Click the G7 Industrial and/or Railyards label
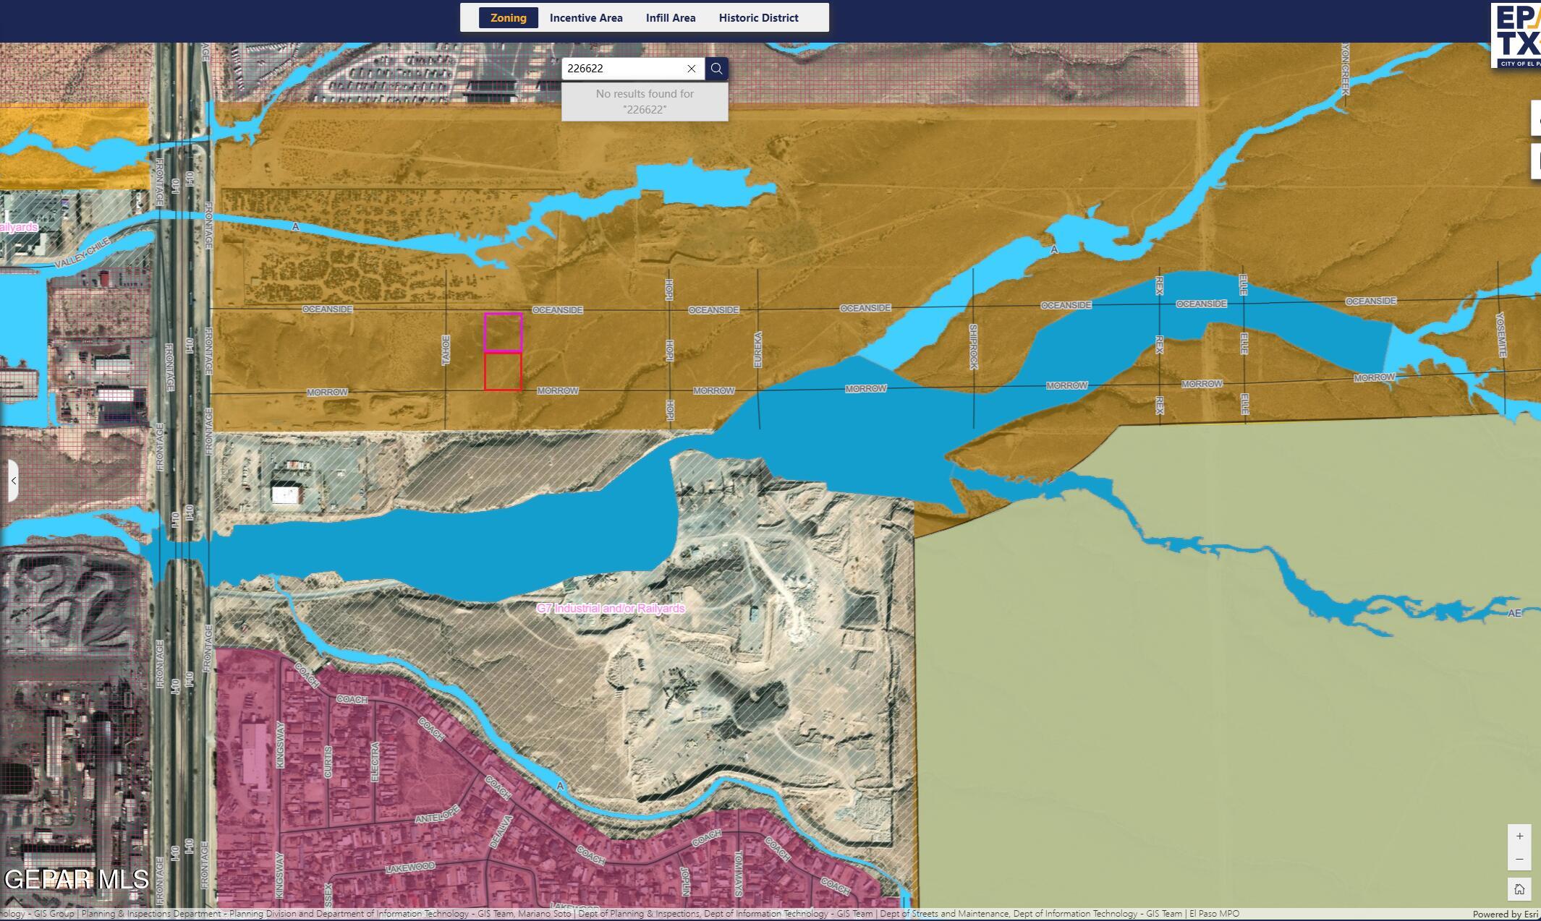Screen dimensions: 1541x921 610,609
